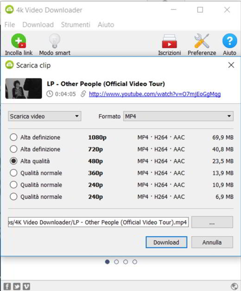The image size is (241, 291).
Task: Click the Incolla link toolbar icon
Action: [19, 41]
